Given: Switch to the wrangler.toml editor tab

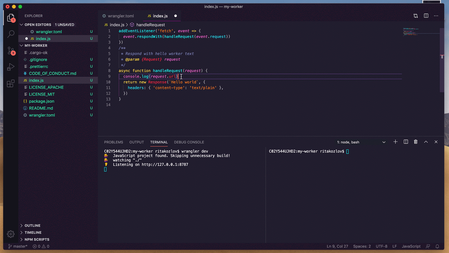Looking at the screenshot, I should pyautogui.click(x=121, y=16).
